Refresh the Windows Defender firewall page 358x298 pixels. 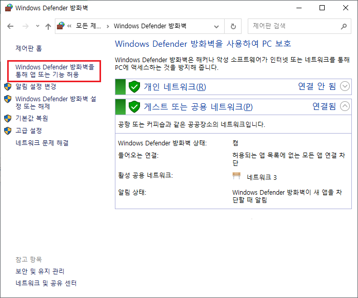click(x=233, y=26)
